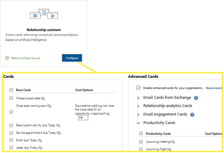224x153 pixels.
Task: Uncheck the Missed closed date checkbox
Action: tap(11, 98)
